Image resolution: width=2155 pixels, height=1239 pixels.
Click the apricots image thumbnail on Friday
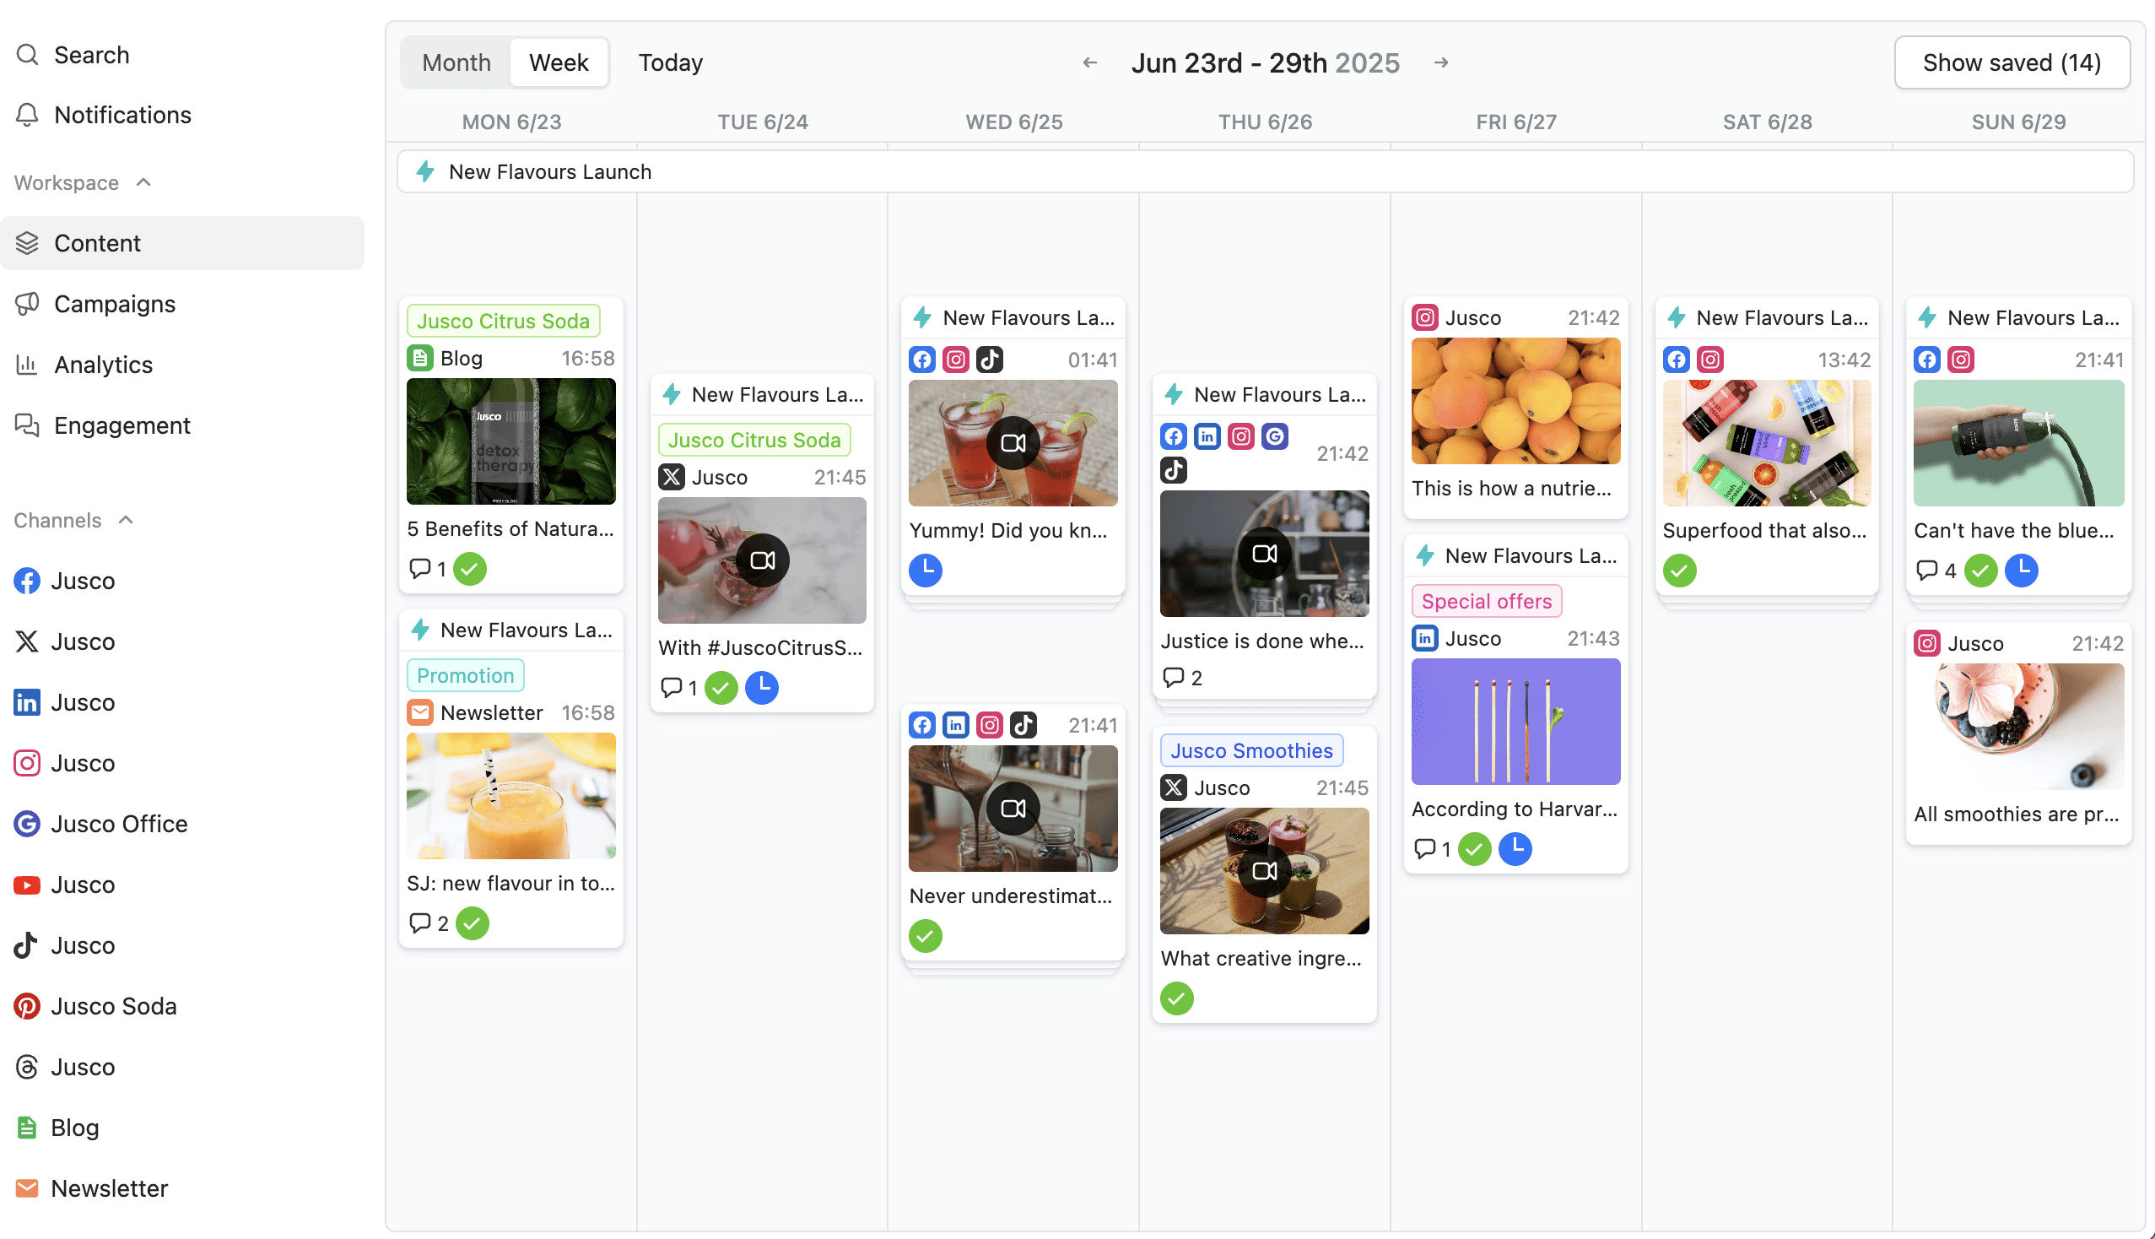point(1515,400)
